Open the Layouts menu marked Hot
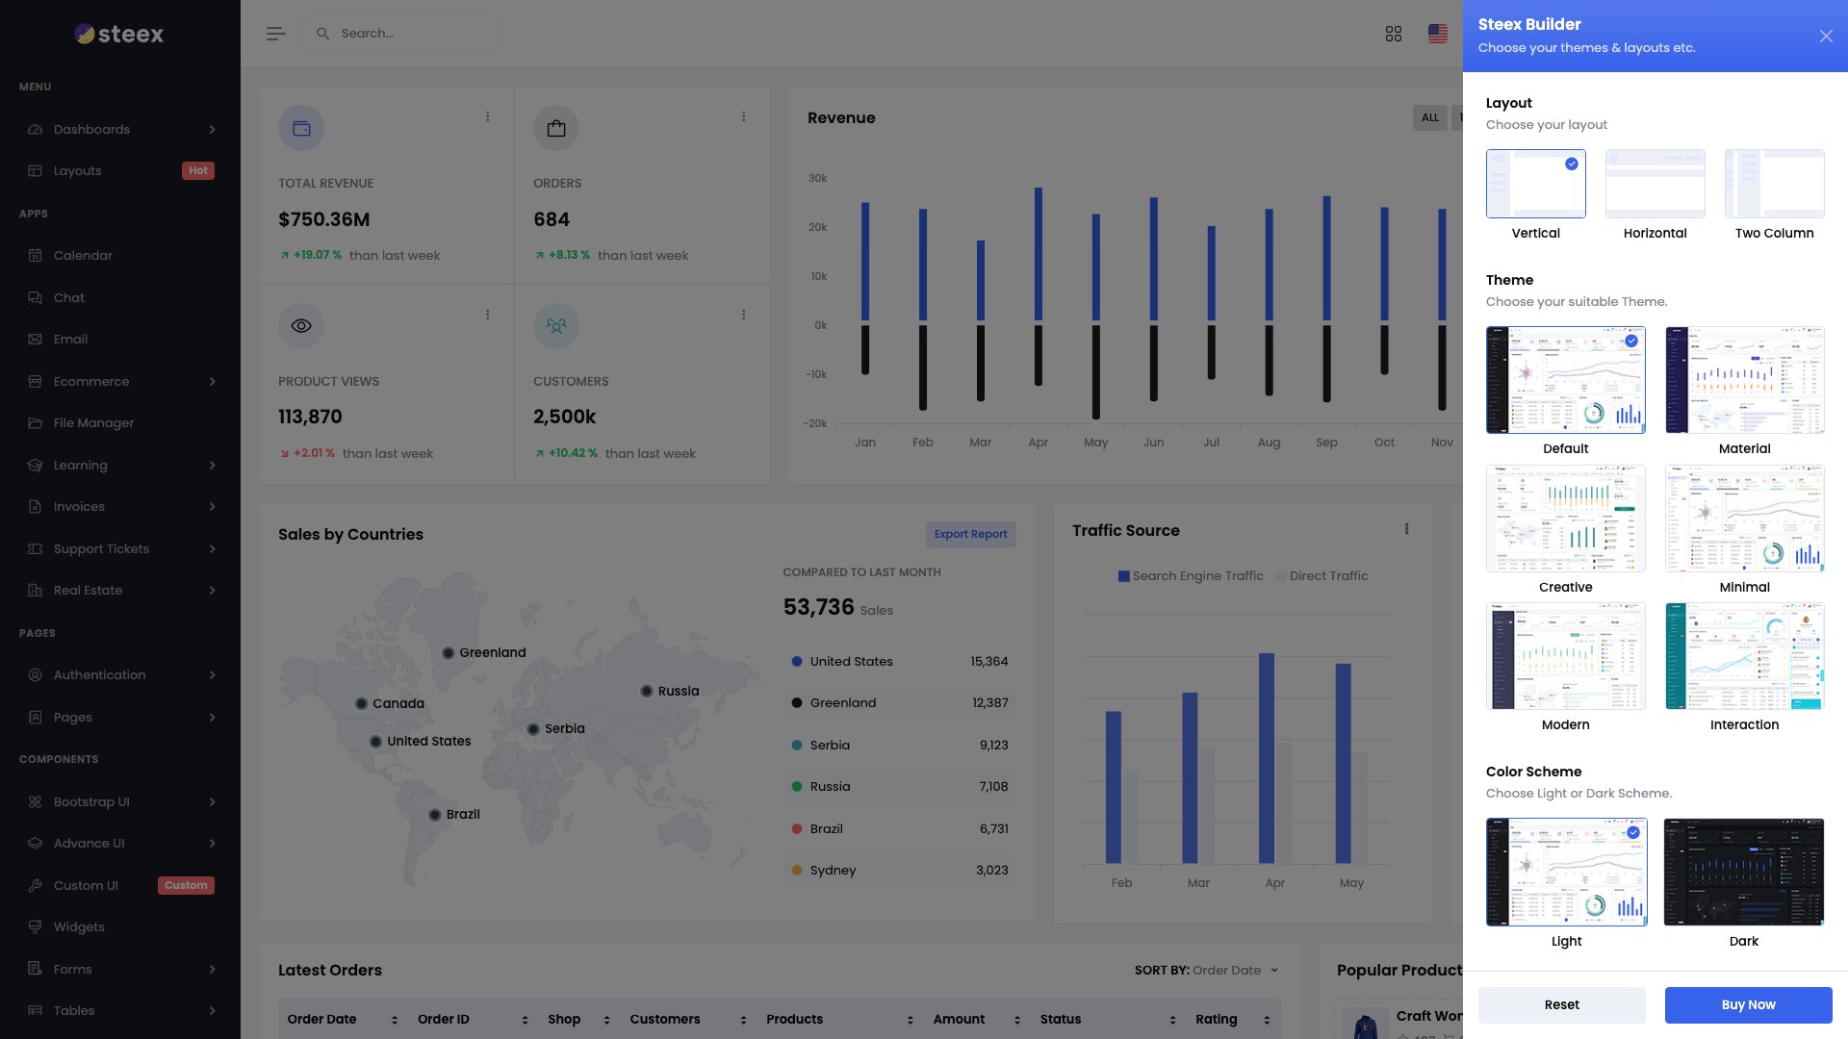The height and width of the screenshot is (1039, 1848). 77,170
